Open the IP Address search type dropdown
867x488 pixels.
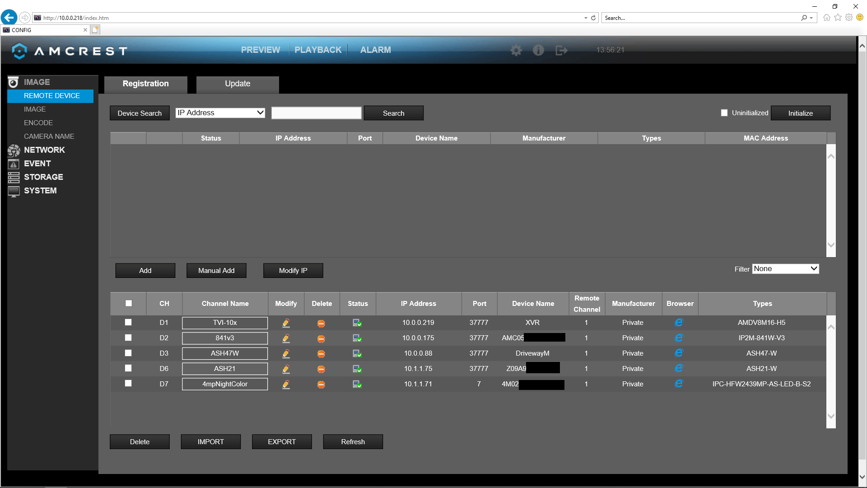click(x=220, y=113)
